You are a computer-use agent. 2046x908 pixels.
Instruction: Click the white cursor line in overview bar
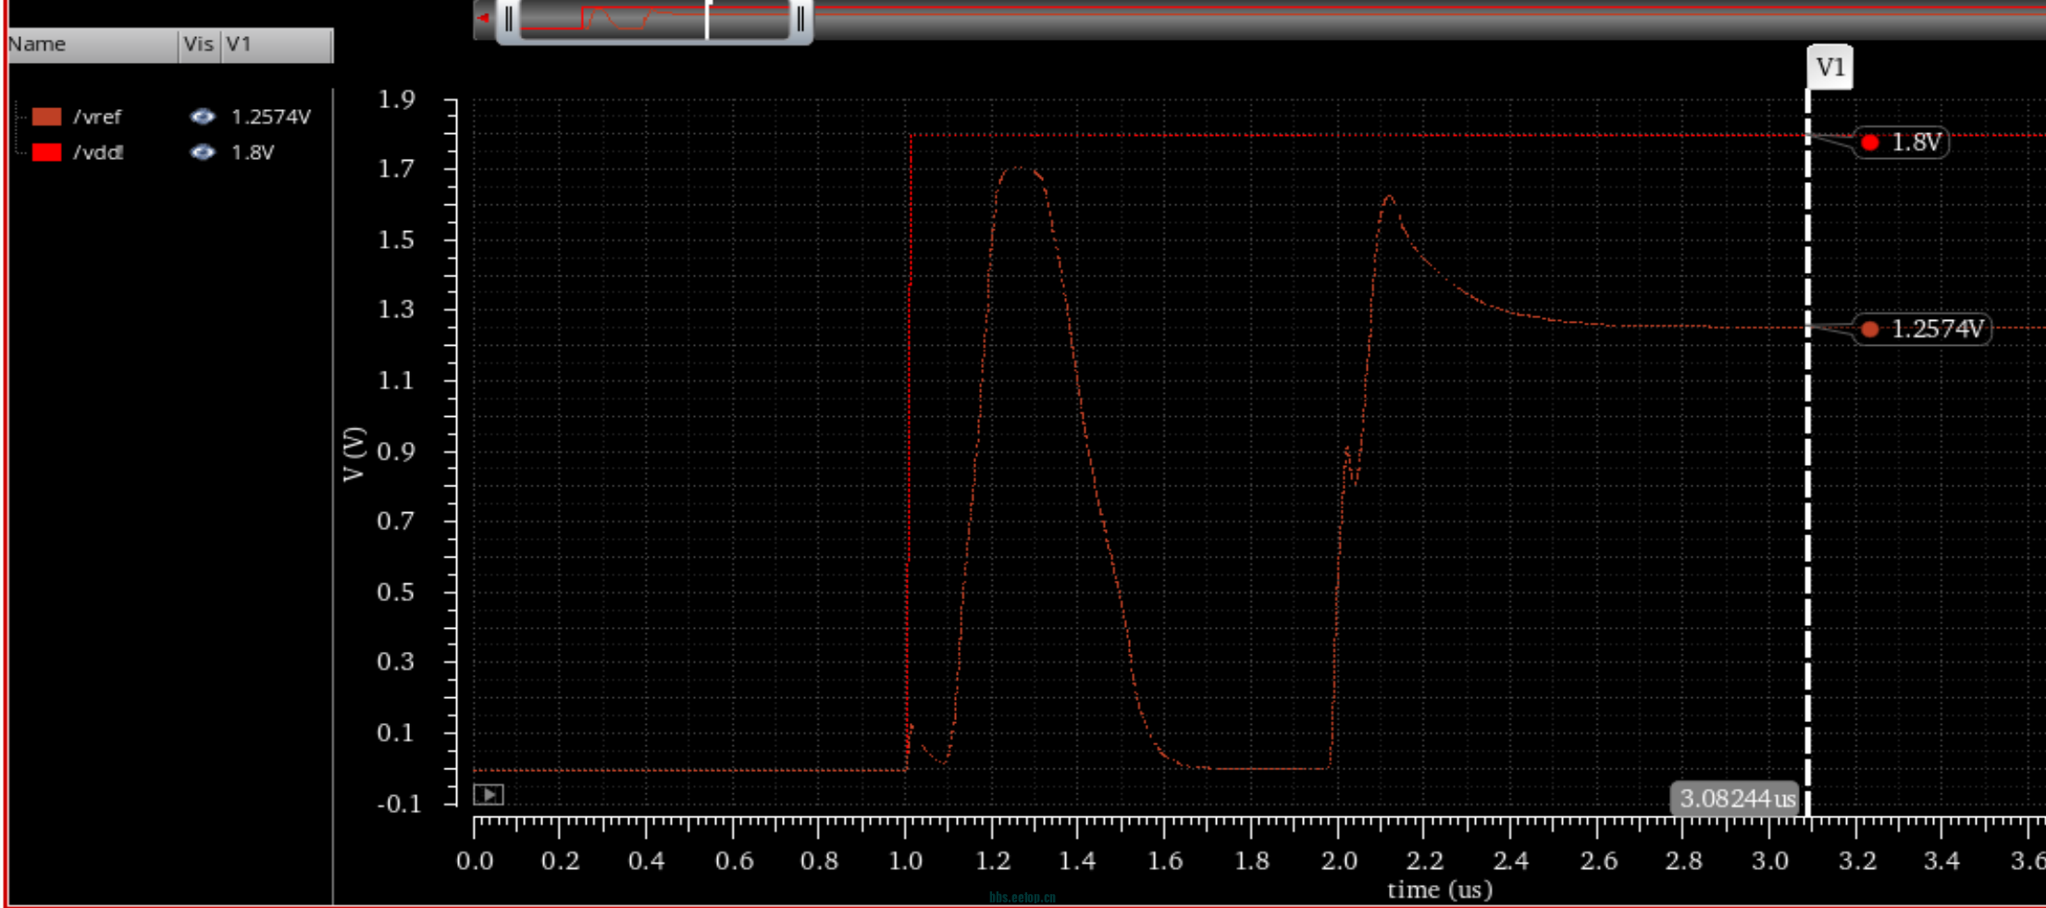coord(707,19)
